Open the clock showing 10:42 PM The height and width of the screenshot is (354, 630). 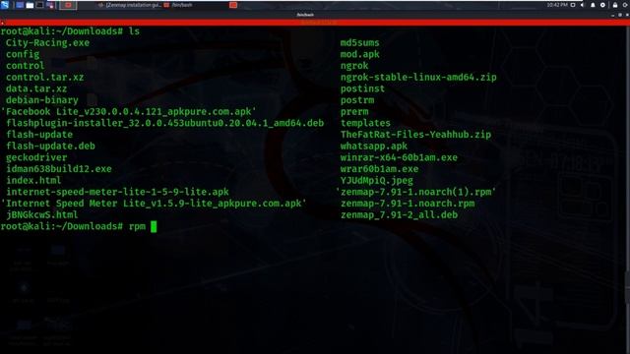(557, 5)
